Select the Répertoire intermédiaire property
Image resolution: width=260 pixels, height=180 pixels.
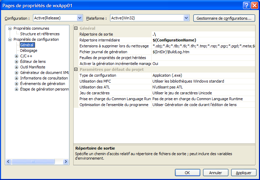pyautogui.click(x=115, y=40)
